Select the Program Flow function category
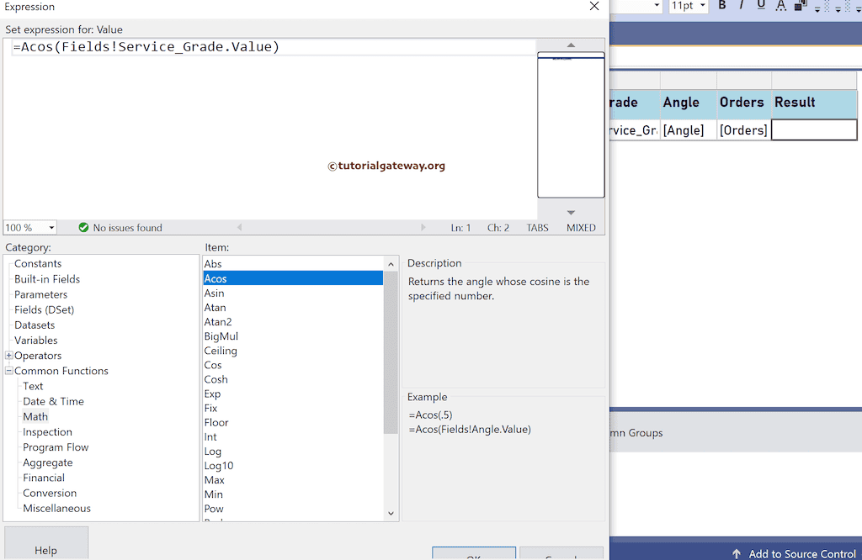Viewport: 862px width, 560px height. (x=56, y=447)
